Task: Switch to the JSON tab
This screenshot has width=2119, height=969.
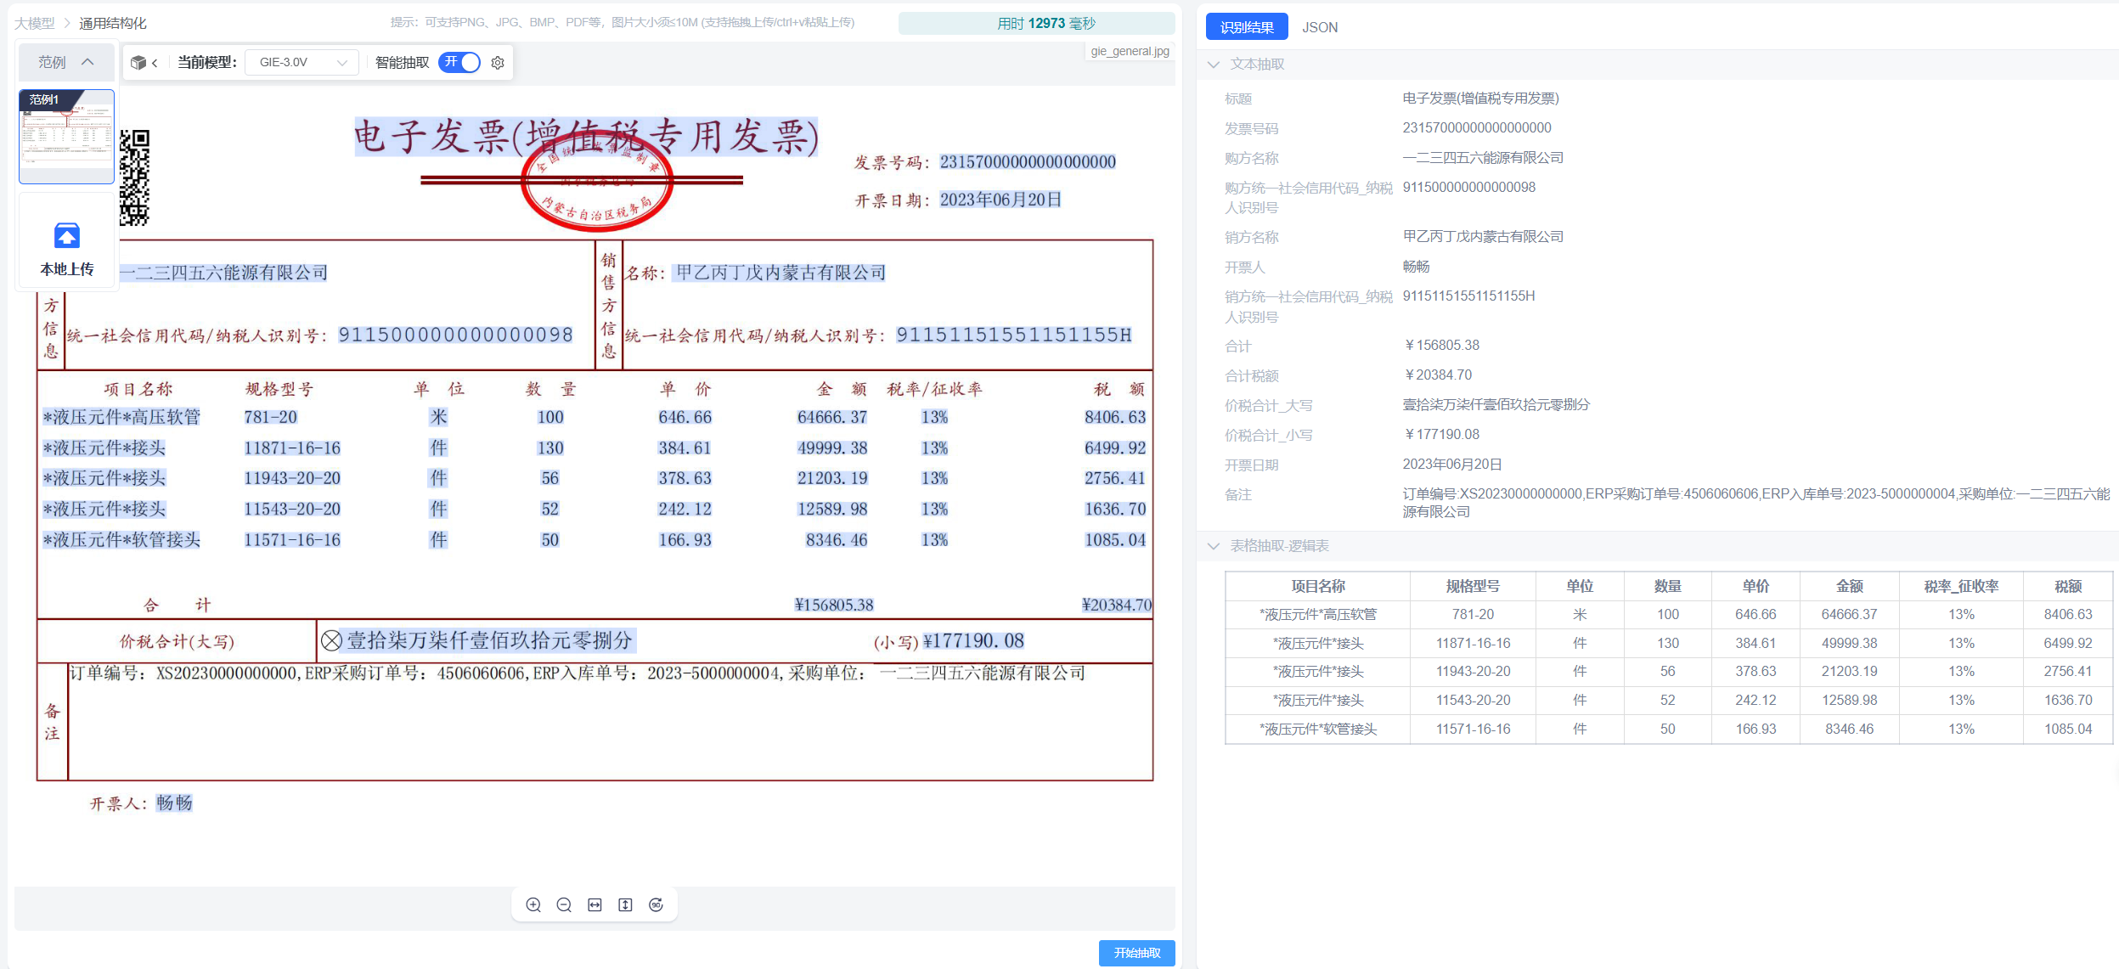Action: (x=1319, y=27)
